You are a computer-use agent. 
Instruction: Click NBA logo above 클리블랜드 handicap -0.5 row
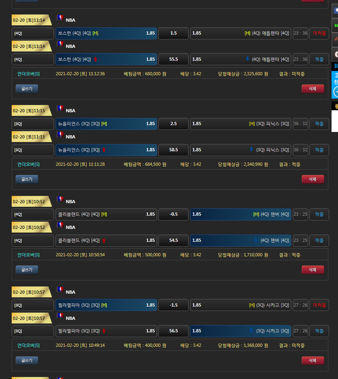(60, 200)
